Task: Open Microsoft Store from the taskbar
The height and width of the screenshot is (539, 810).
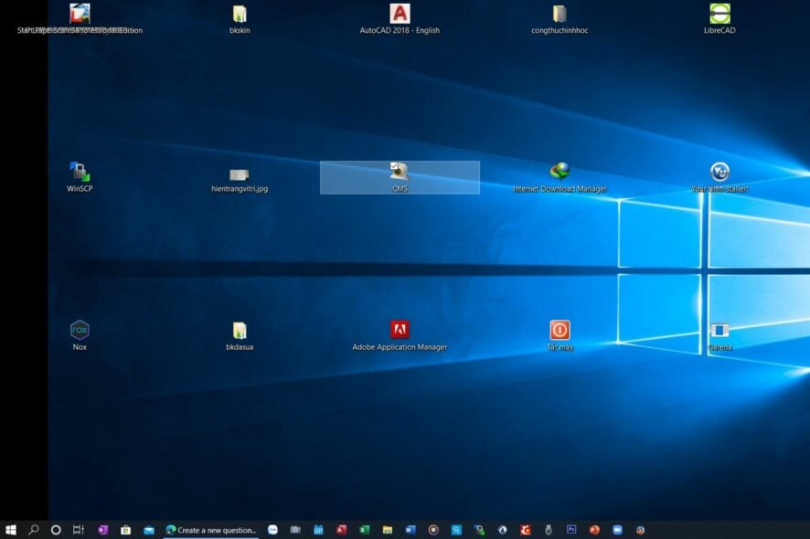Action: pos(125,529)
